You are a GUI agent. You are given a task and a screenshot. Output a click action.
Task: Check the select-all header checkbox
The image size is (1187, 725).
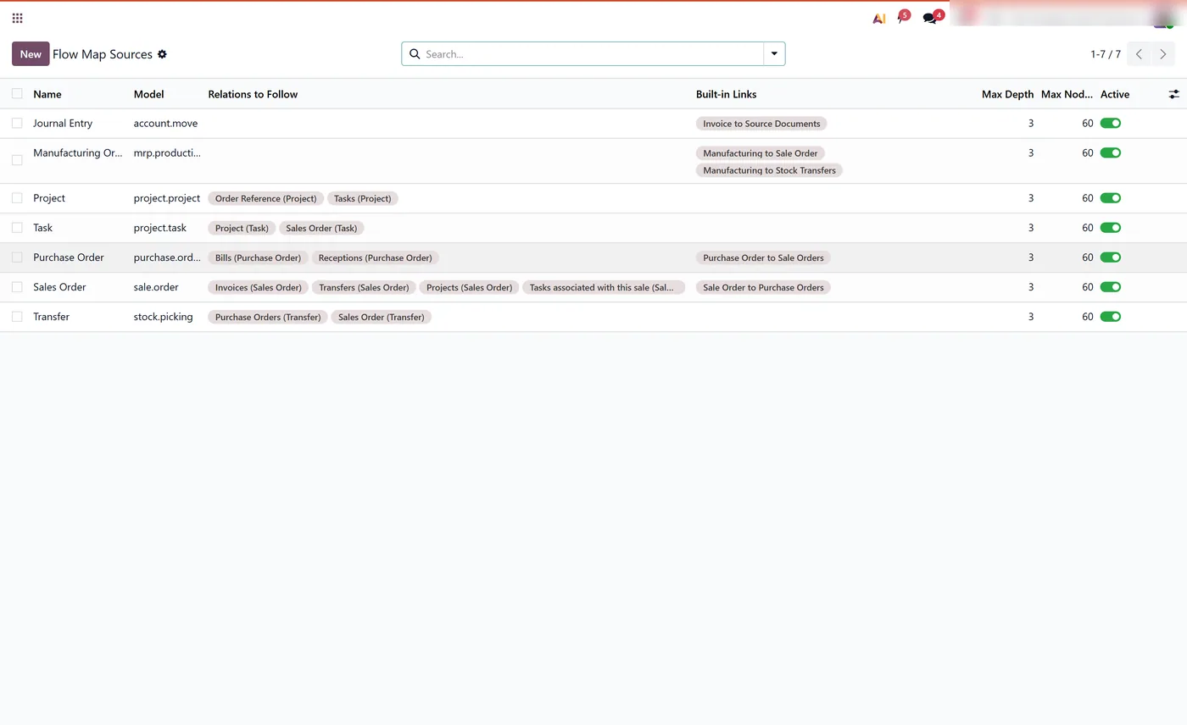(17, 94)
